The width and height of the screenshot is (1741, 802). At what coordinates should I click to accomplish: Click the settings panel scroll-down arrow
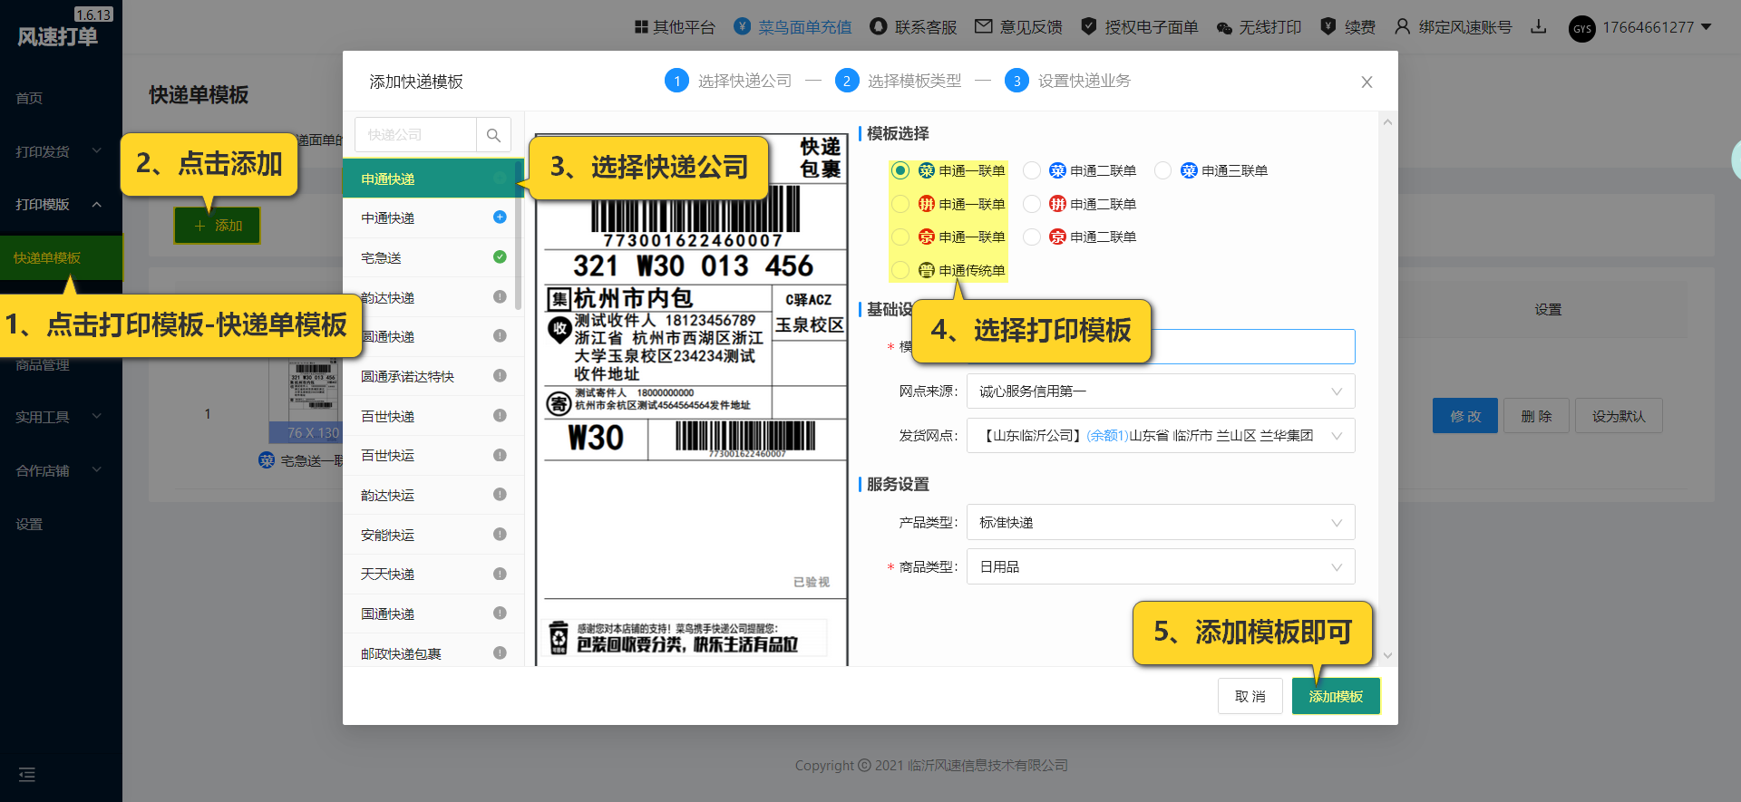[x=1387, y=655]
